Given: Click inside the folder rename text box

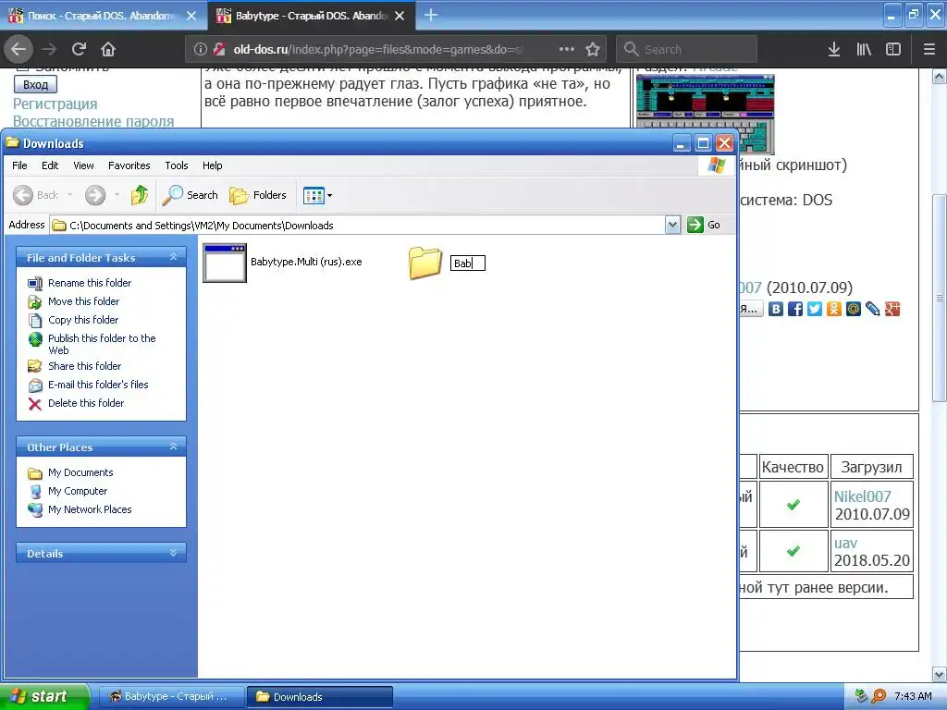Looking at the screenshot, I should coord(467,263).
